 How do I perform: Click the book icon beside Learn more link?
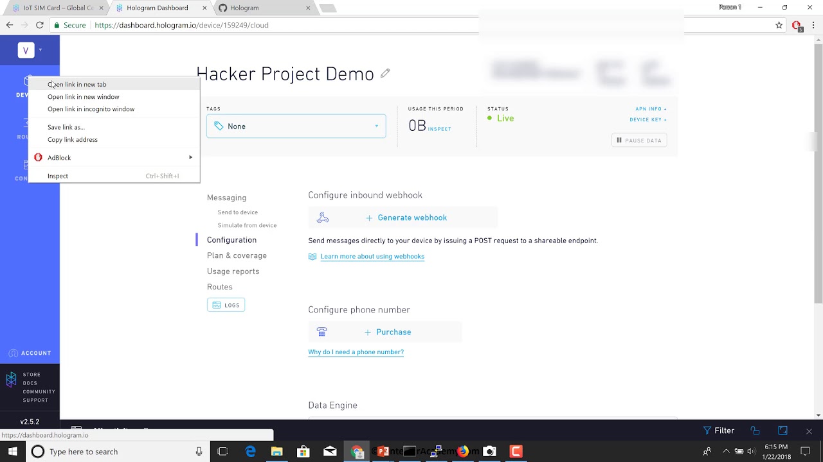[x=312, y=257]
